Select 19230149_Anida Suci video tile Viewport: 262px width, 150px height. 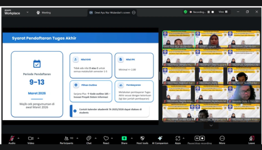[179, 113]
